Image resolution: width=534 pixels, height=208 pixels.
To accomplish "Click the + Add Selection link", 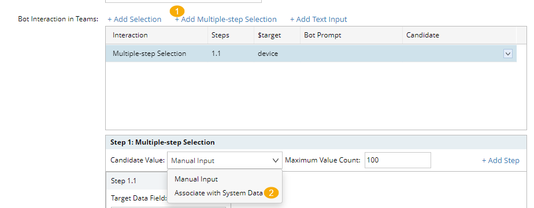I will tap(135, 20).
